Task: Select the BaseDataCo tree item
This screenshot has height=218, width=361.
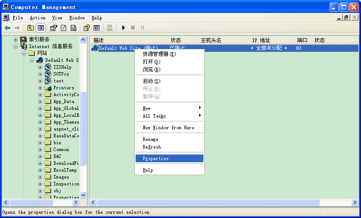Action: coord(66,136)
